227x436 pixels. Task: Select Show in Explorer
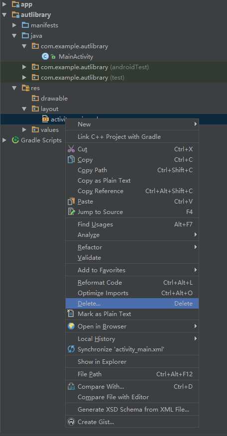click(x=132, y=362)
